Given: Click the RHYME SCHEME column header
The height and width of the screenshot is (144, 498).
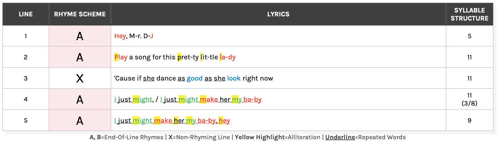Looking at the screenshot, I should [x=80, y=14].
